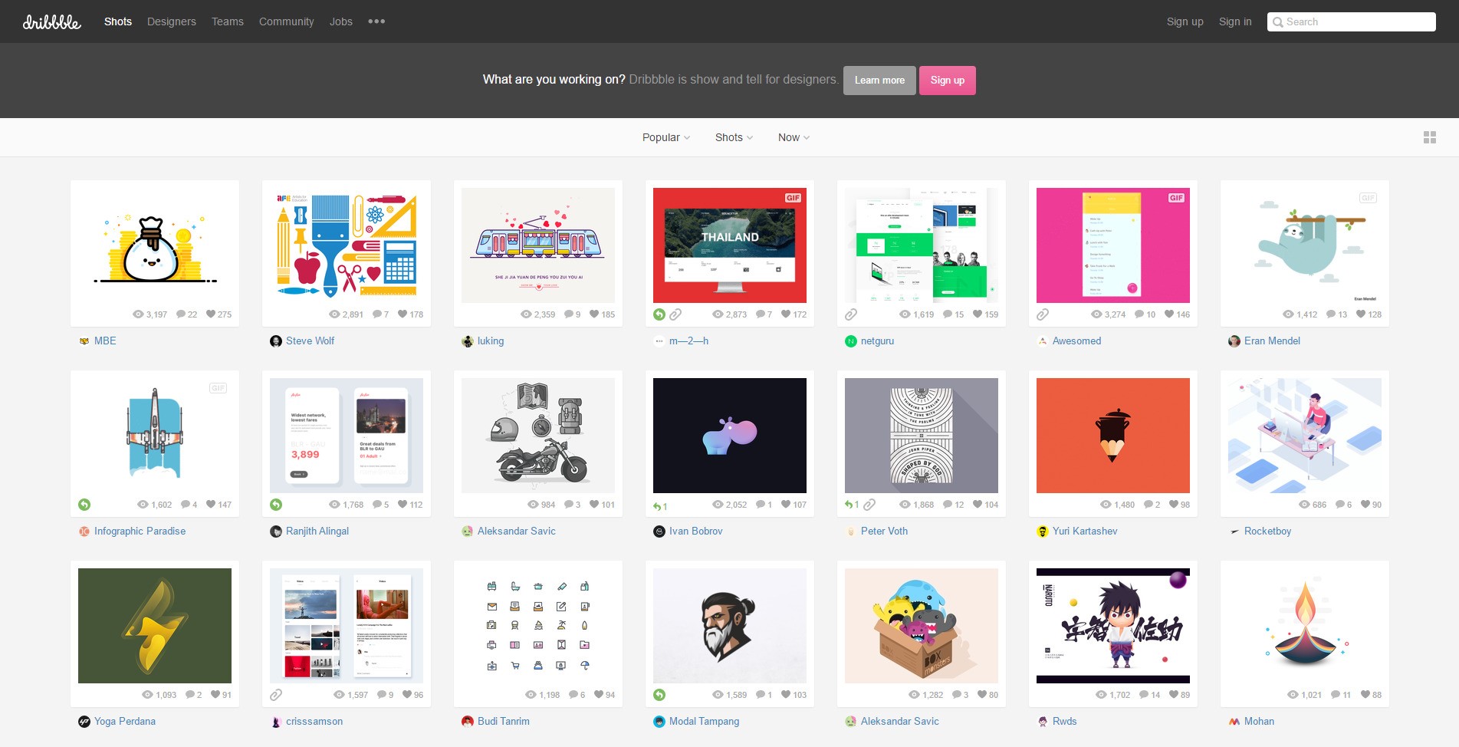Click the rebound icon on Modal Tampang's shot

click(x=659, y=694)
